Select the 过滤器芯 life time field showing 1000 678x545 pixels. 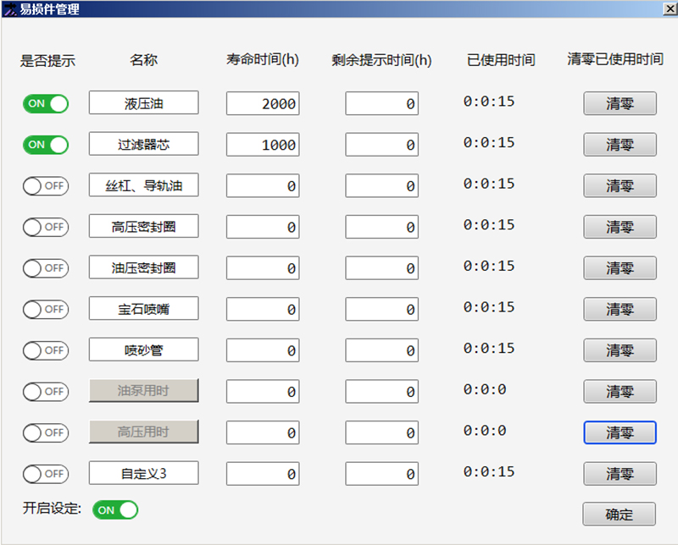[x=263, y=144]
